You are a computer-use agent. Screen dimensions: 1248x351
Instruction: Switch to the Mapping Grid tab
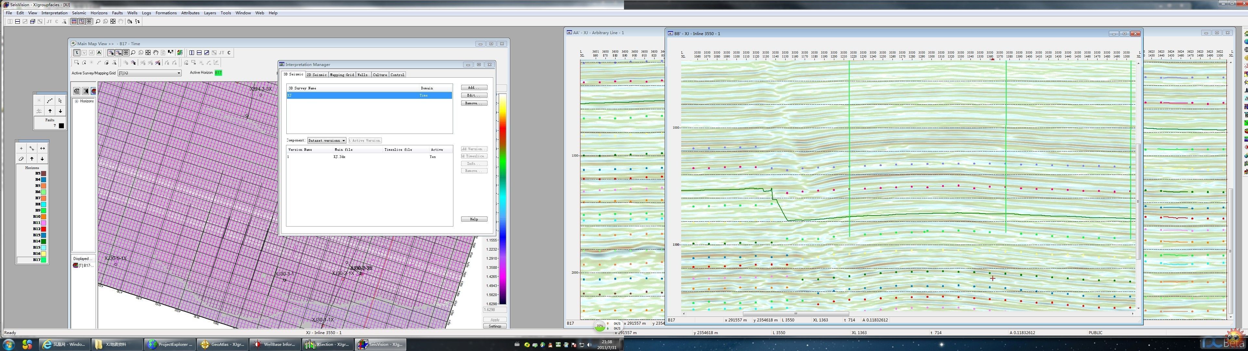point(342,75)
